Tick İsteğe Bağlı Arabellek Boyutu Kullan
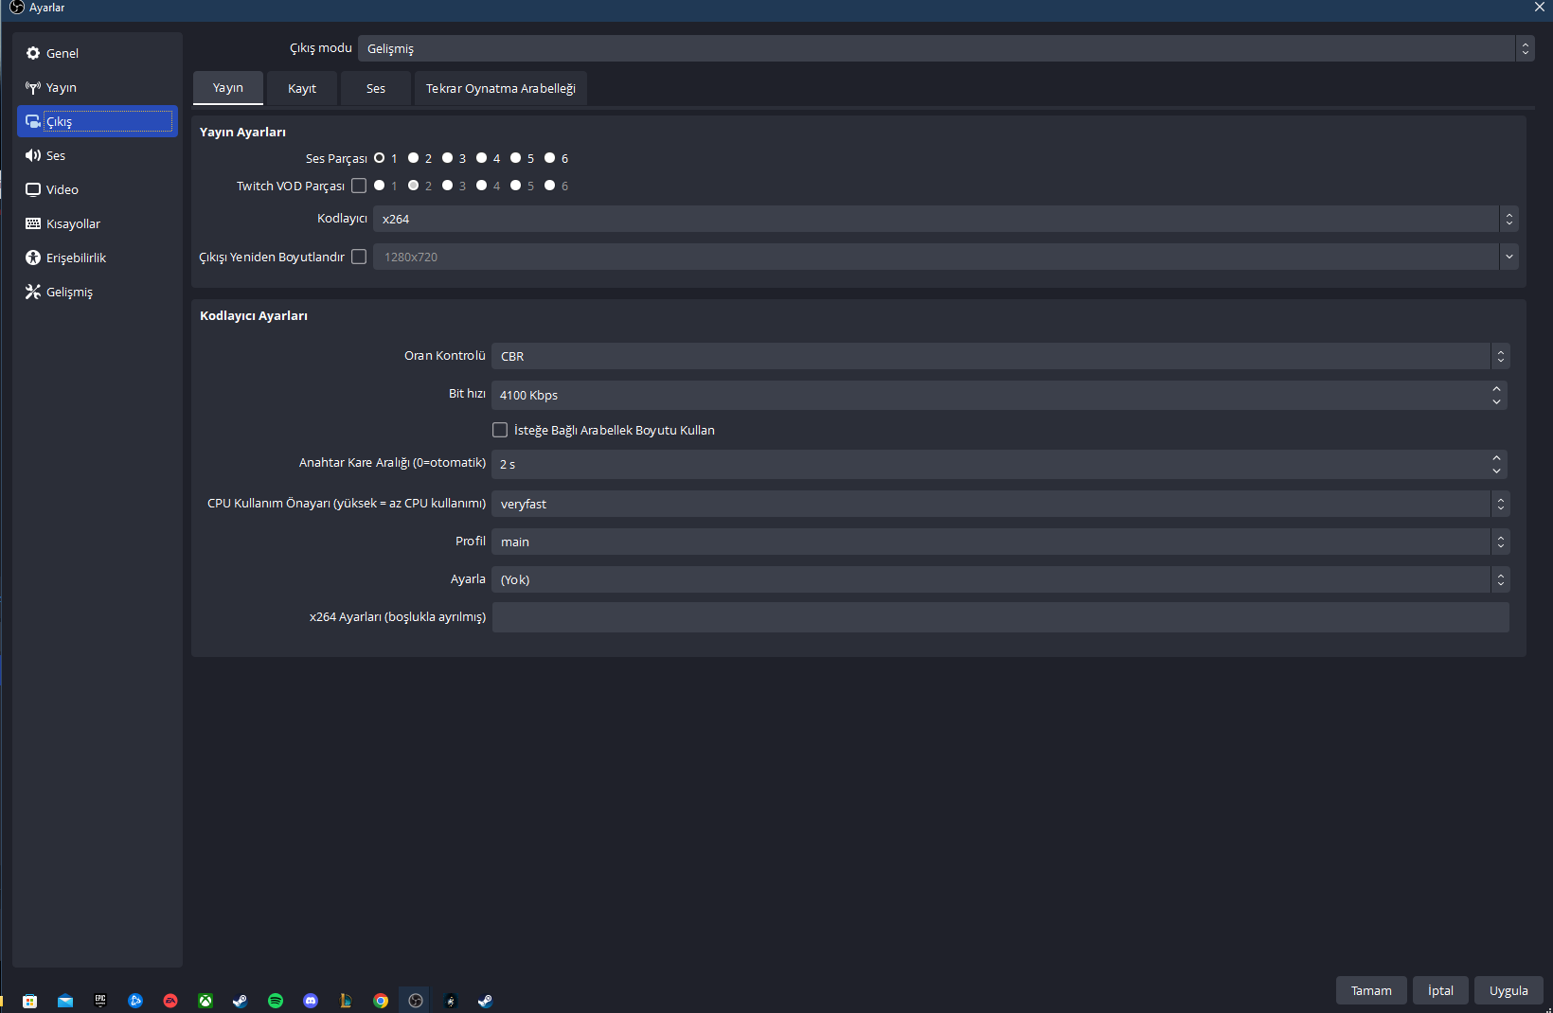The width and height of the screenshot is (1553, 1013). click(x=500, y=430)
